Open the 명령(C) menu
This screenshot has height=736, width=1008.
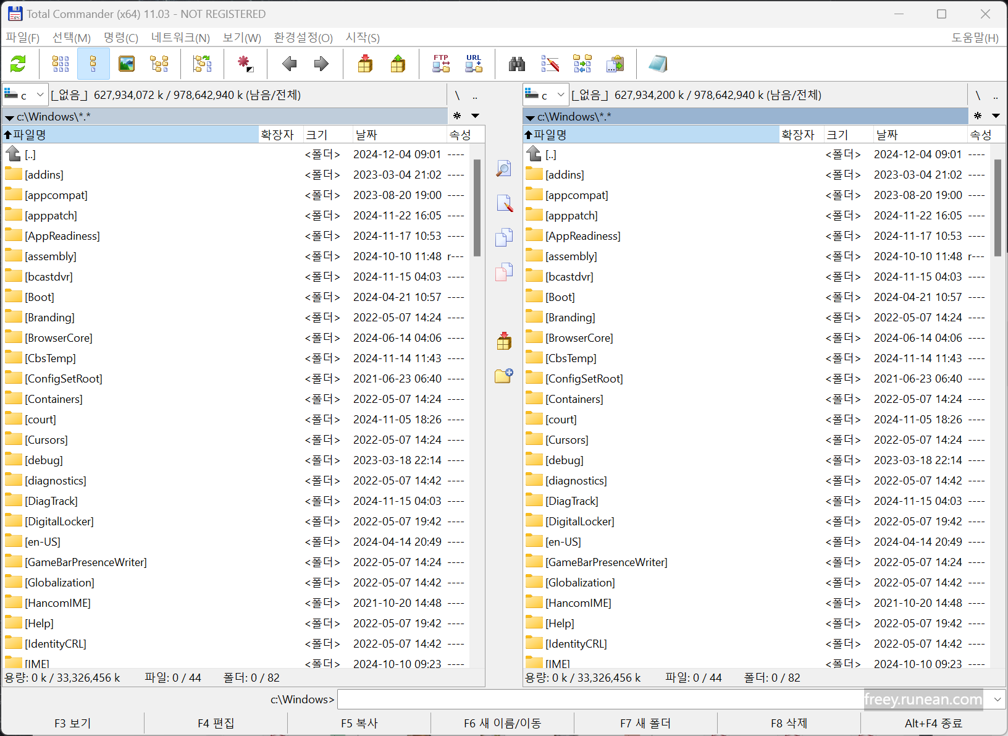tap(121, 38)
